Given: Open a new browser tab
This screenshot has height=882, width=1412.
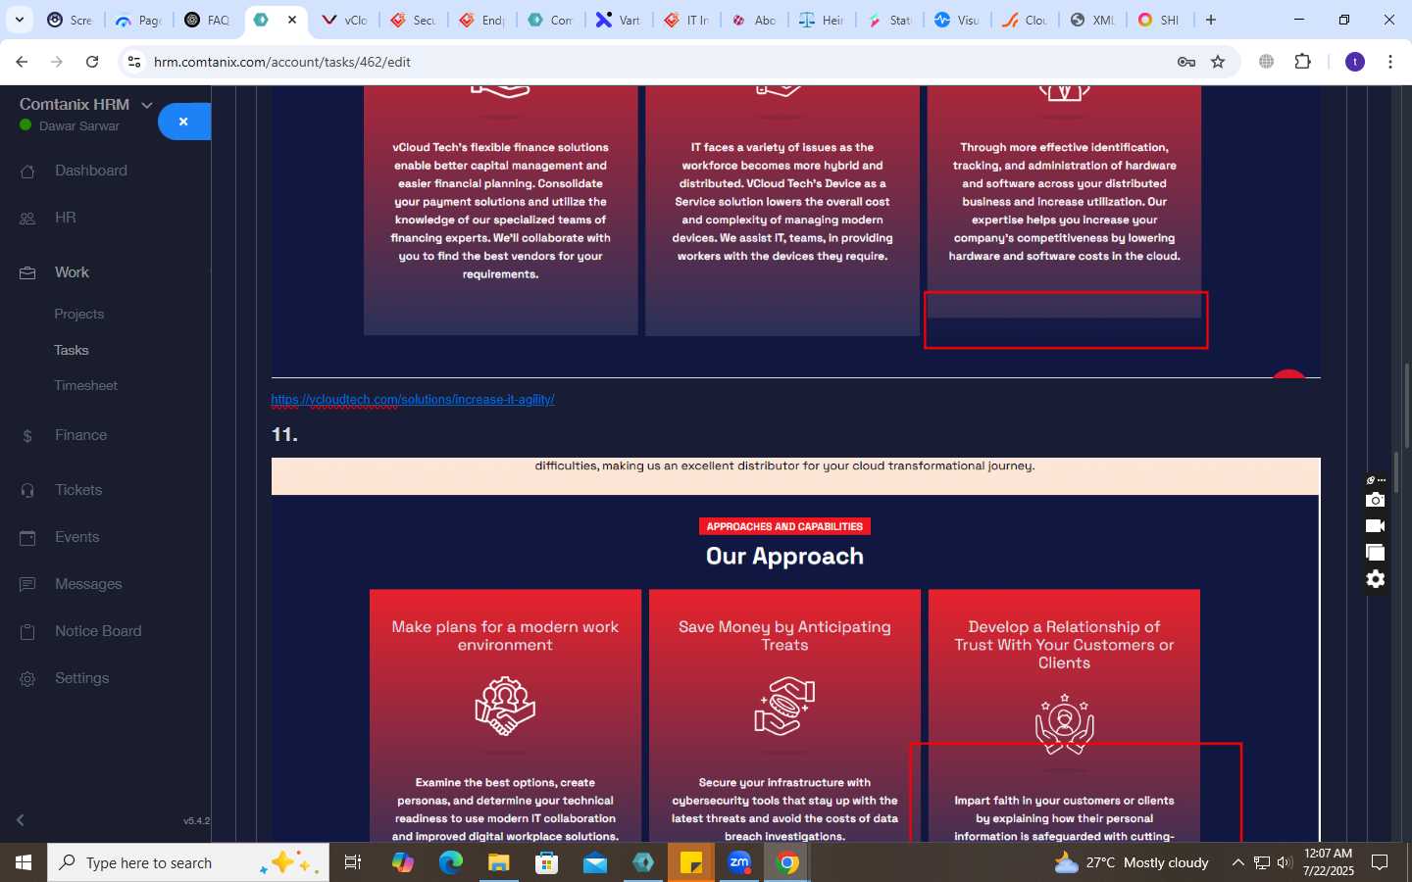Looking at the screenshot, I should click(1211, 20).
